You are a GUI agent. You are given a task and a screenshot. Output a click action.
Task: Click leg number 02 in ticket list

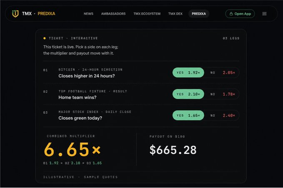point(45,92)
